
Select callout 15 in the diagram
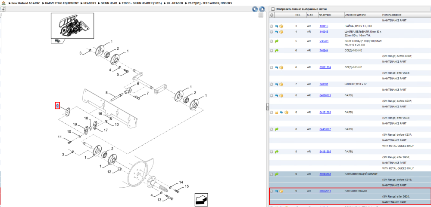coord(187,186)
